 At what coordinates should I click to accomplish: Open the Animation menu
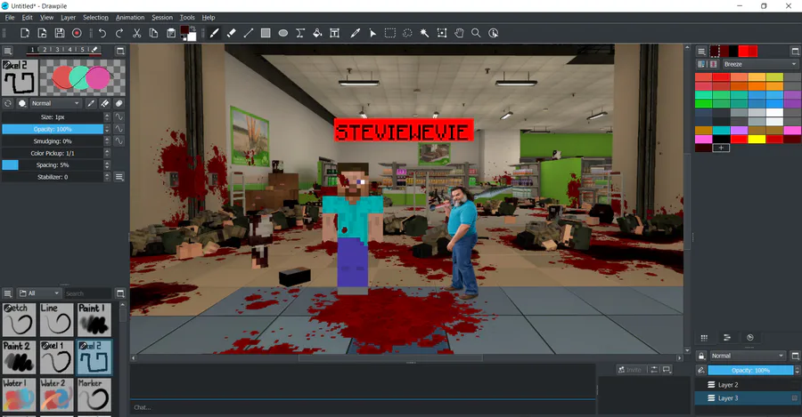tap(130, 18)
